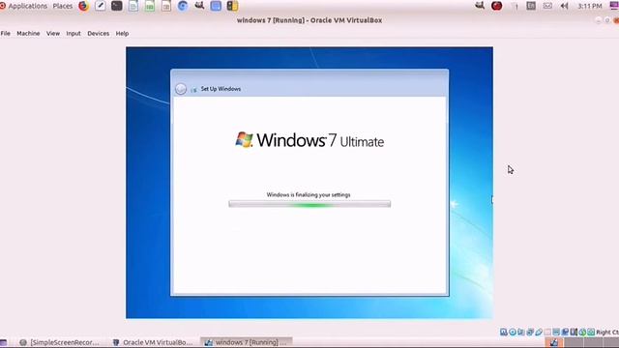Click the panel launcher left of the blue square
This screenshot has height=348, width=619.
pos(199,6)
